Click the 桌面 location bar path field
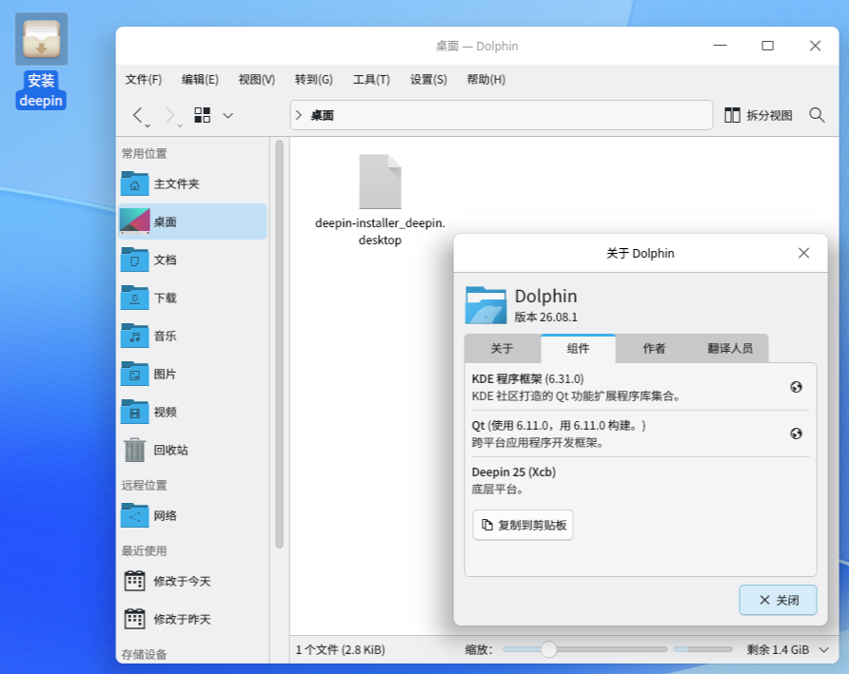849x674 pixels. coord(502,115)
